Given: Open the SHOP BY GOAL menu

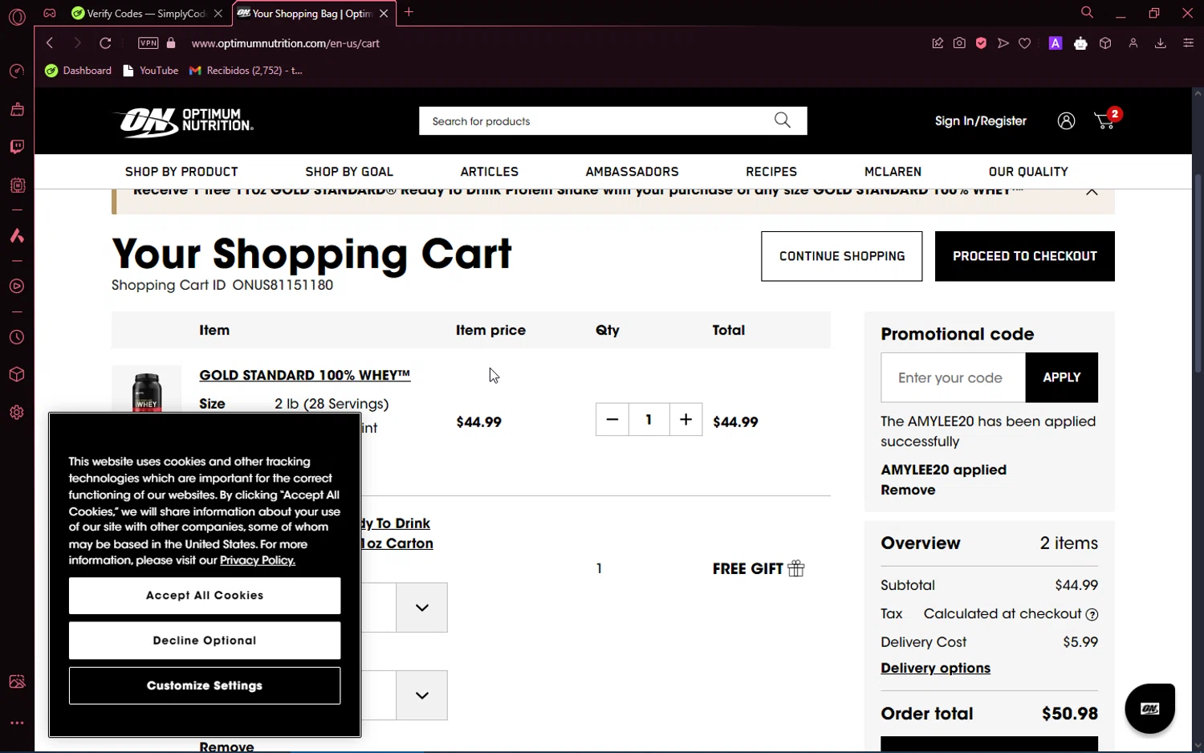Looking at the screenshot, I should point(349,172).
